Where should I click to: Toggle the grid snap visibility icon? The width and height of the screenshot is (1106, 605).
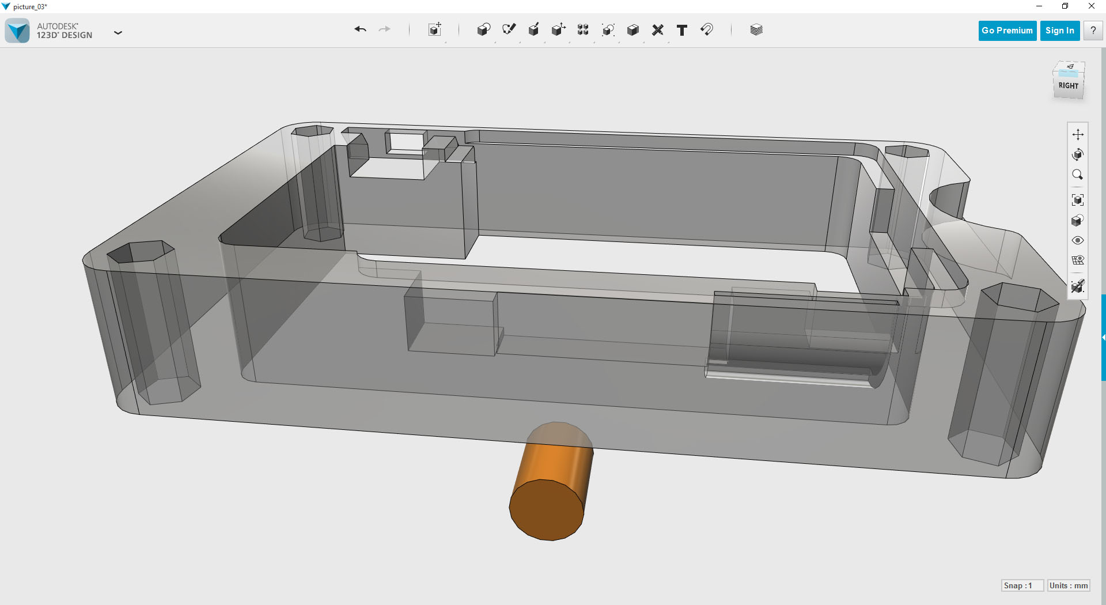[1078, 286]
